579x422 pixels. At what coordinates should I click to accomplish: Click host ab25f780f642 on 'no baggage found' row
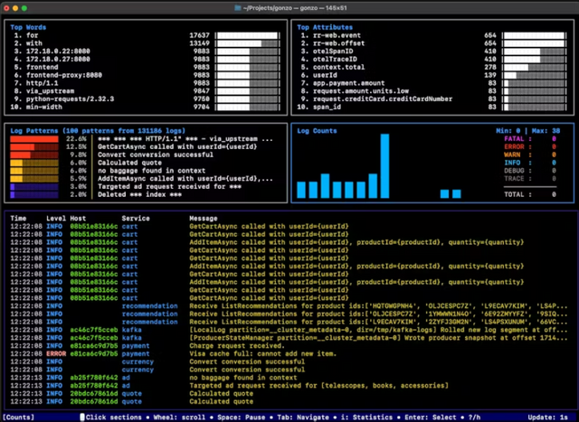(94, 378)
